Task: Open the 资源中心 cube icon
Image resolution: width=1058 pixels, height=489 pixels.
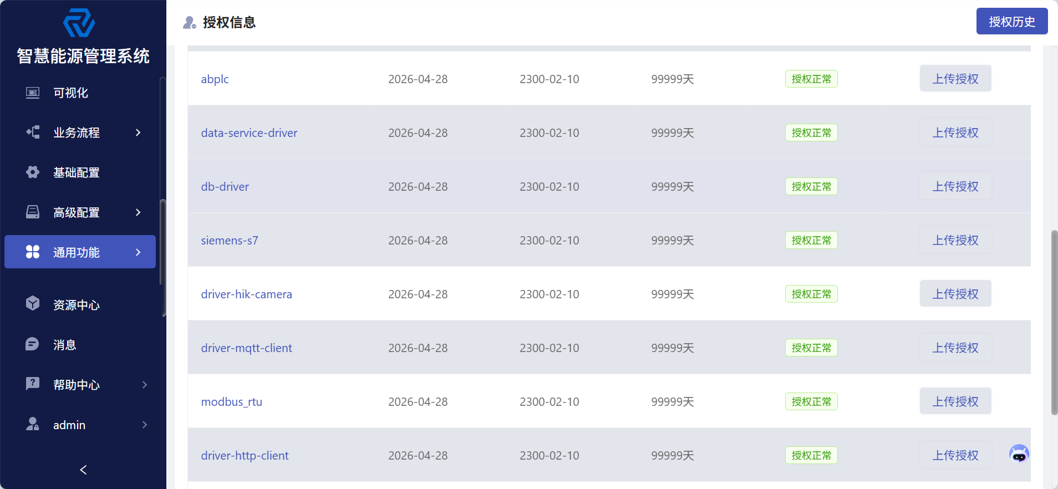Action: coord(33,303)
